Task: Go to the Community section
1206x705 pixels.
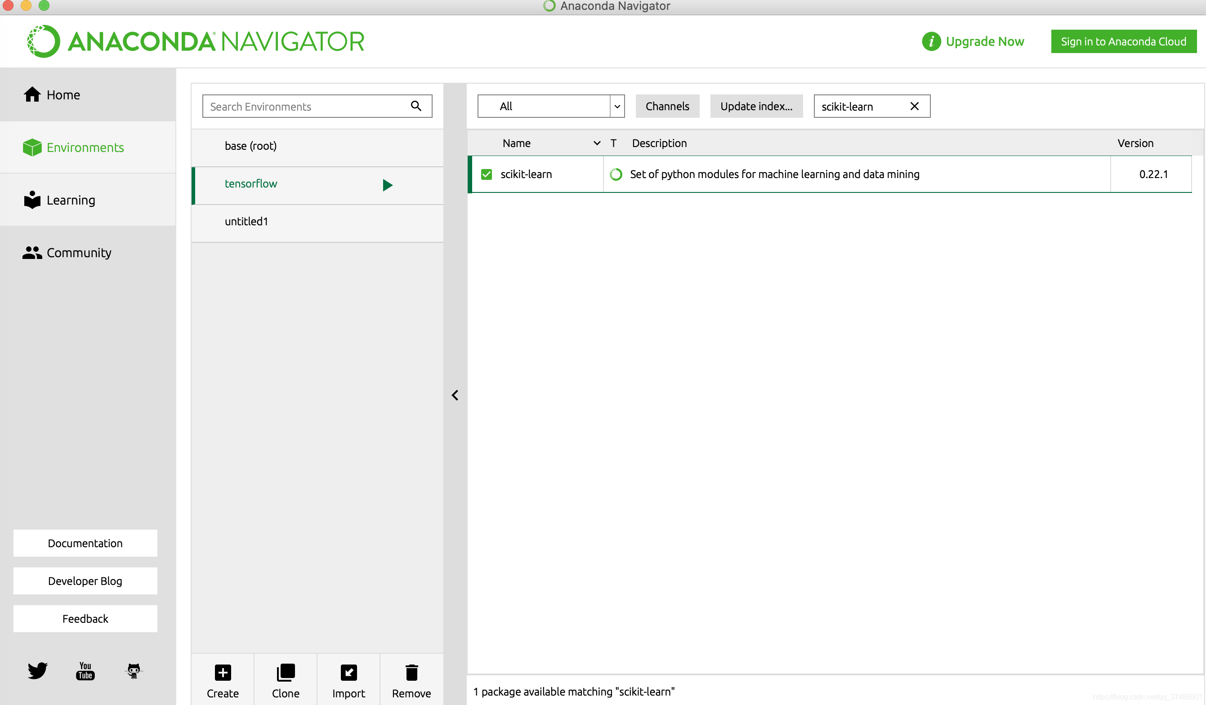Action: (x=88, y=253)
